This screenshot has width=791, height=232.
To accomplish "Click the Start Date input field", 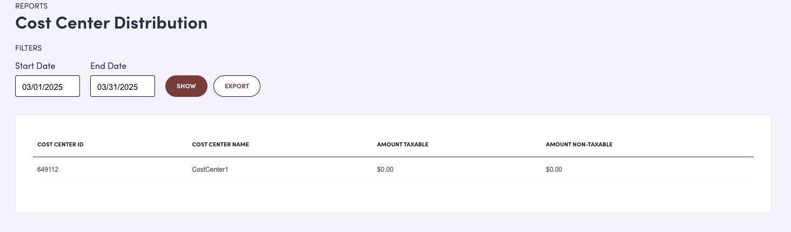I will tap(48, 86).
